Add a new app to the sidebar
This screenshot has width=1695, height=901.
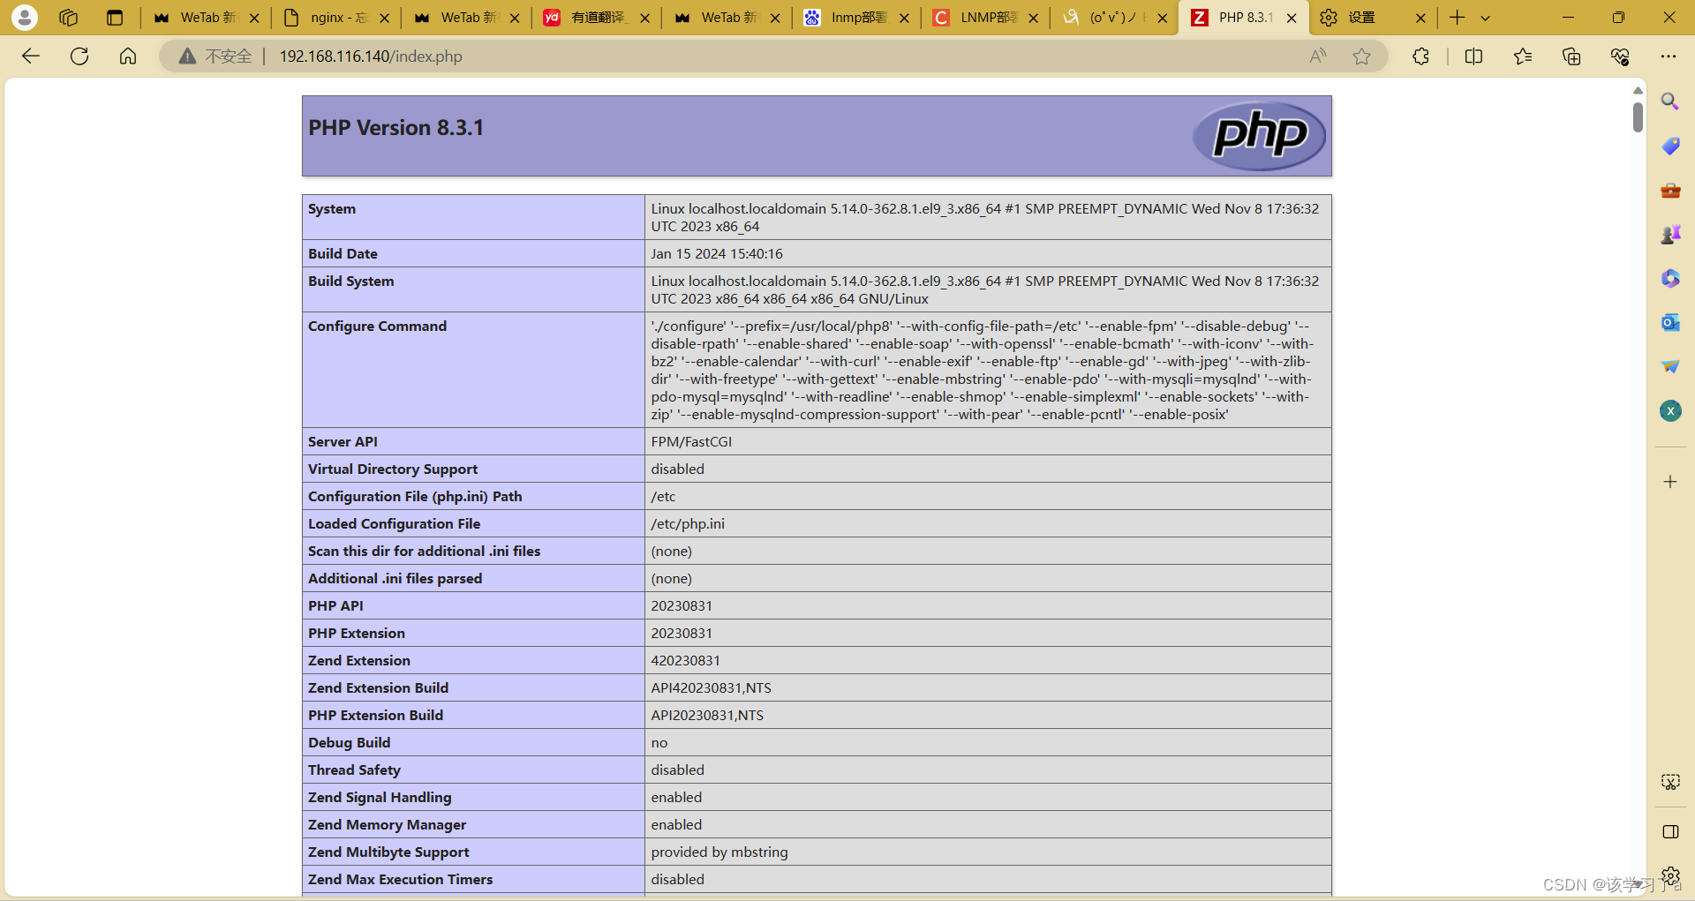pyautogui.click(x=1670, y=482)
